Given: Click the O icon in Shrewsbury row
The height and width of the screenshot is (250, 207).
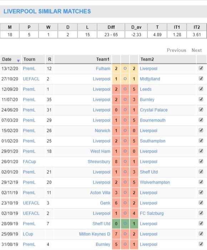Looking at the screenshot, I should pos(125,162).
